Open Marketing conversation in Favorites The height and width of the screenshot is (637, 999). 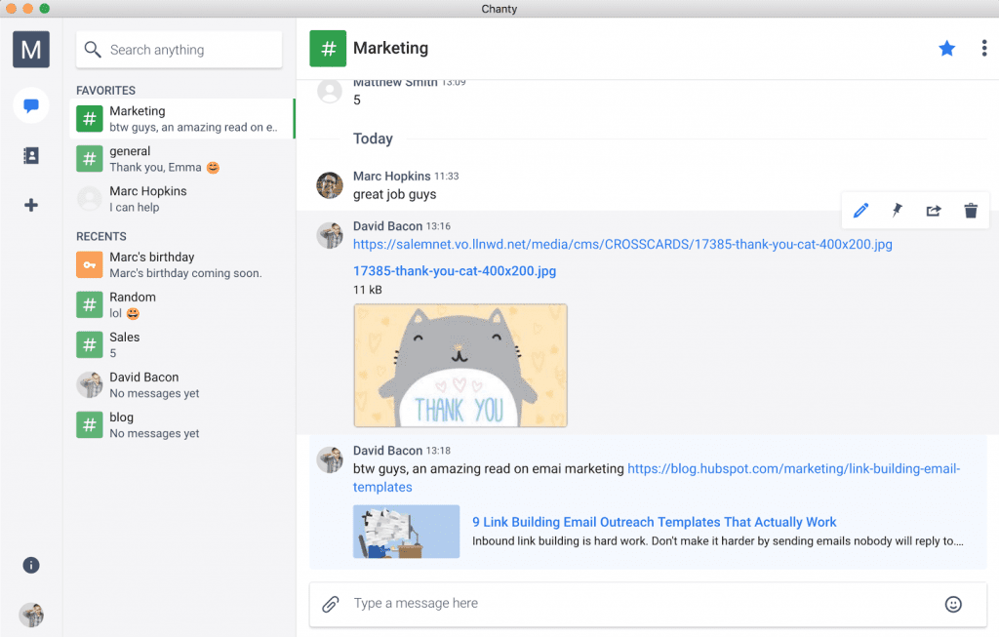pos(182,118)
